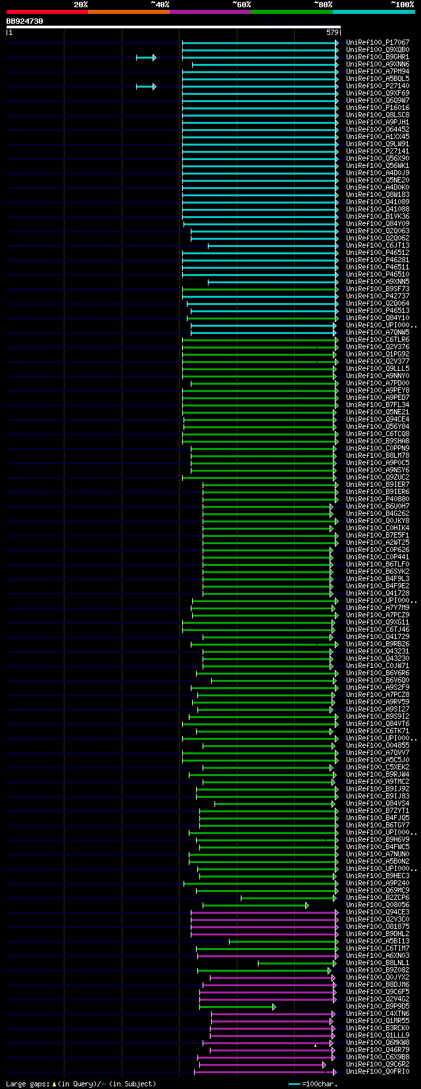
Task: Click UniRef100_Q08056 label
Action: point(378,905)
